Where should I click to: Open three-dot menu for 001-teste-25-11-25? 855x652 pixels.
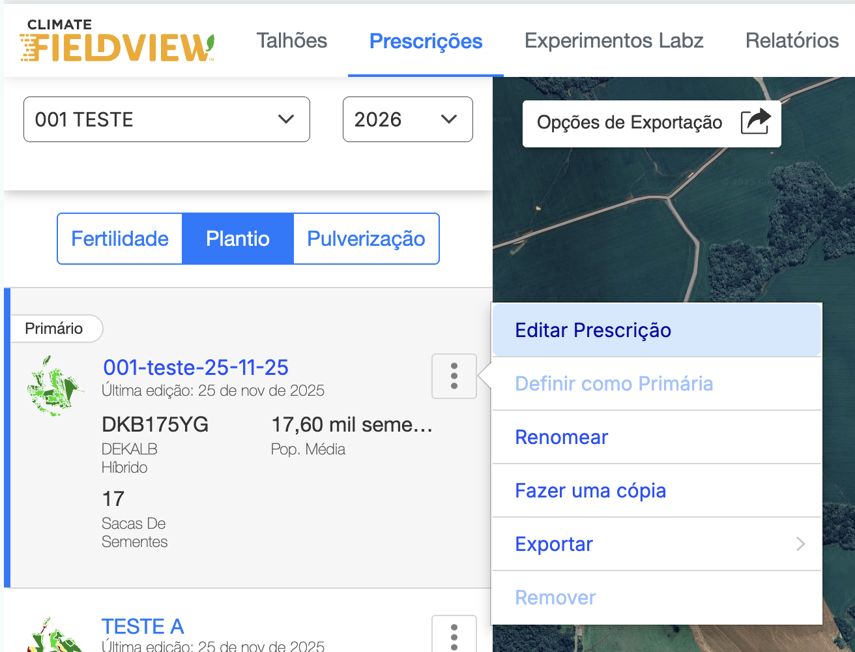click(x=454, y=376)
